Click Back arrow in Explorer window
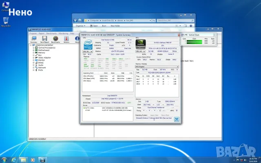 coord(75,20)
